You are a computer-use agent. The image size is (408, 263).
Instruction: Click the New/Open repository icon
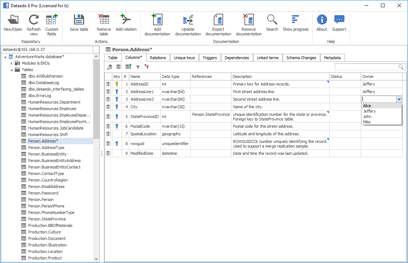[13, 21]
